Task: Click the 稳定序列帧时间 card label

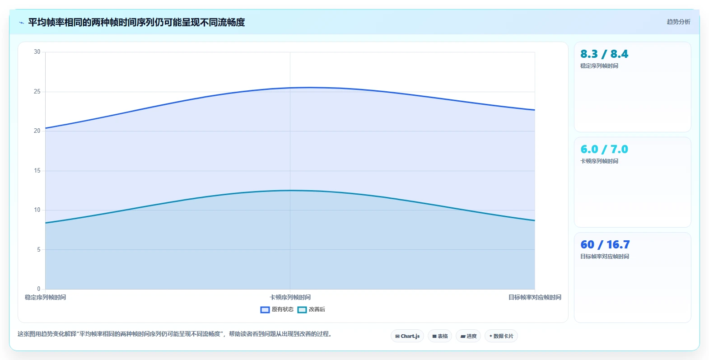Action: (599, 66)
